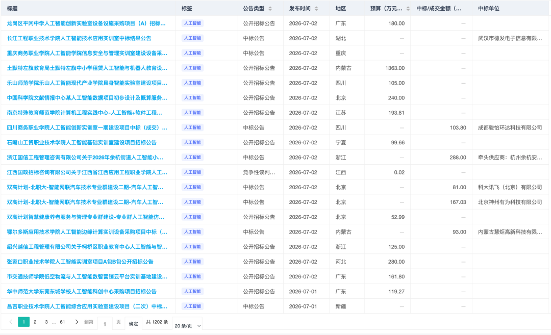The image size is (551, 335).
Task: Open 浙江国信工程管理咨询 余杭街道 link
Action: click(85, 158)
